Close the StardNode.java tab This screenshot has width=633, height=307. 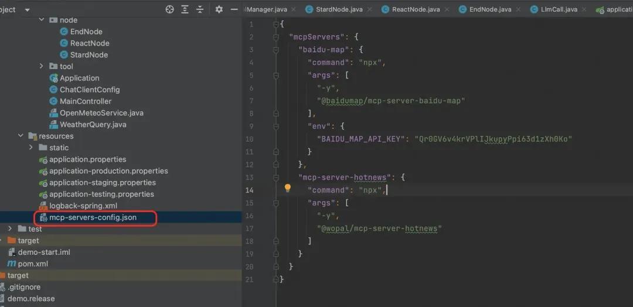(x=370, y=9)
